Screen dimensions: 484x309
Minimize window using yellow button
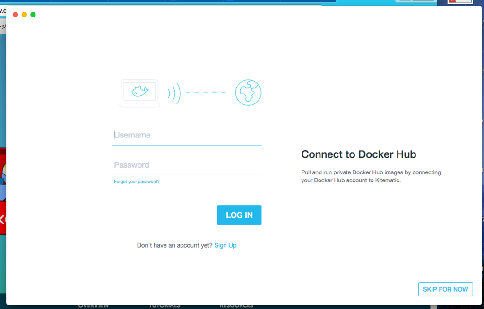pyautogui.click(x=24, y=15)
